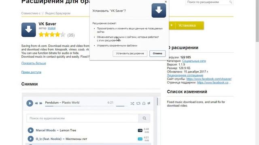Open Лицензионное соглашение link
This screenshot has width=259, height=145.
click(x=185, y=75)
